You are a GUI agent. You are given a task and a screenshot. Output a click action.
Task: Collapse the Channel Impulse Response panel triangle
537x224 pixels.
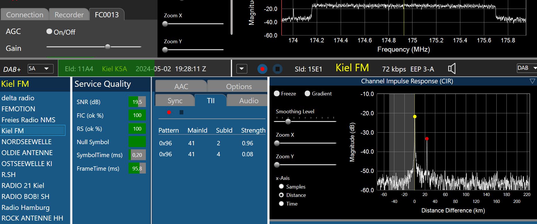(532, 81)
